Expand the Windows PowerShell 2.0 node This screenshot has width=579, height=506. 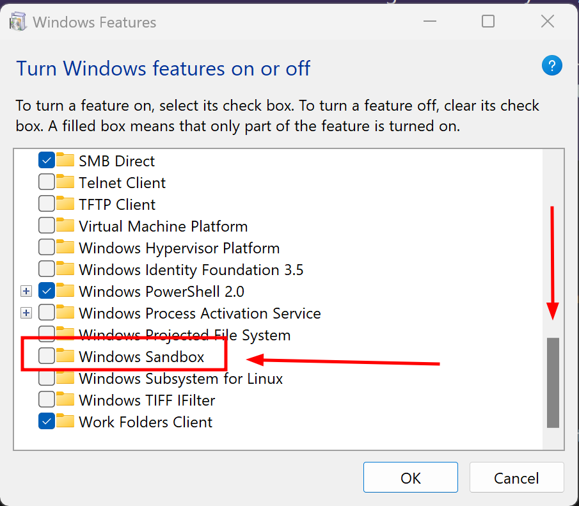[x=26, y=292]
